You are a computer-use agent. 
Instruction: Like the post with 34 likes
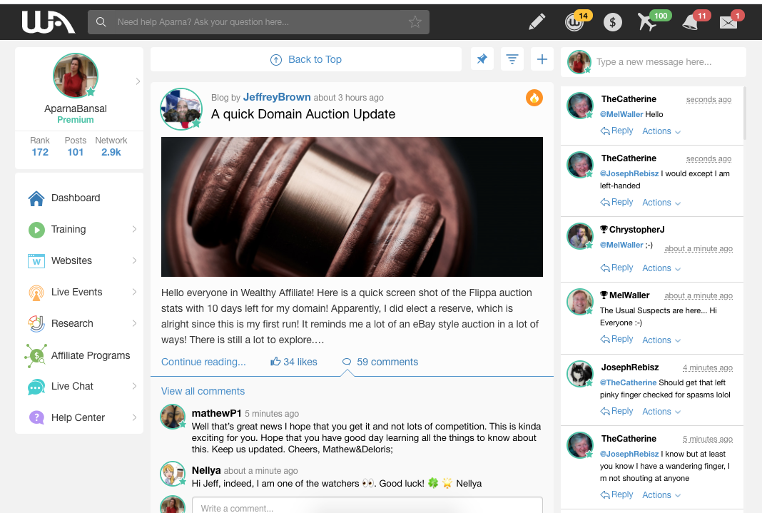(x=293, y=362)
